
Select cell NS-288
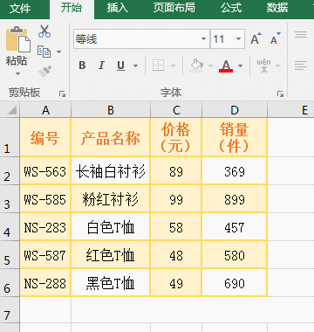[45, 283]
